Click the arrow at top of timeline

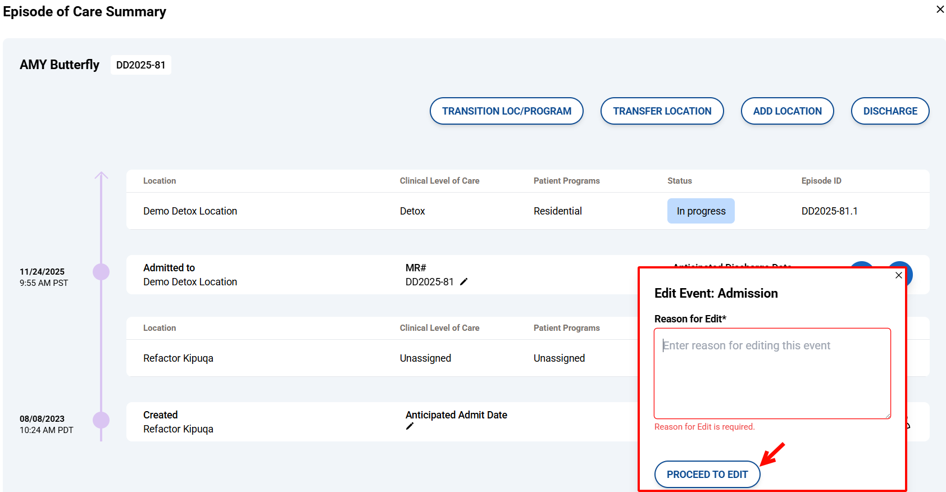(101, 176)
